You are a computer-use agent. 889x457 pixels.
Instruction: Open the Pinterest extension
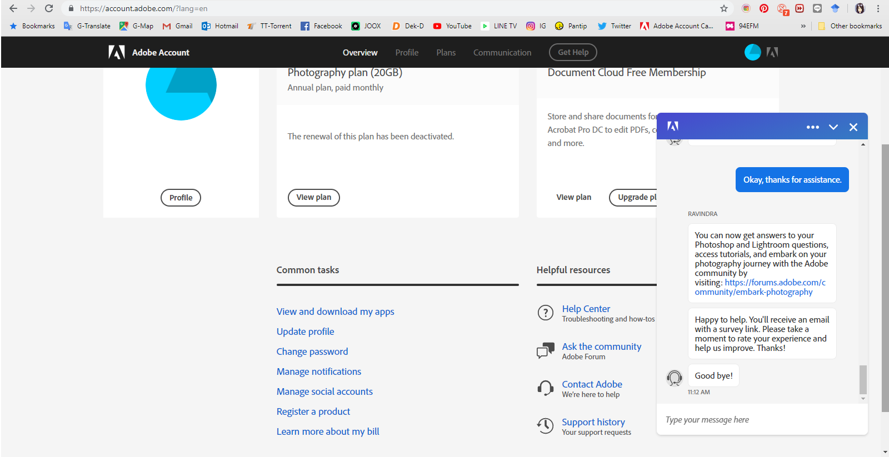pos(764,8)
